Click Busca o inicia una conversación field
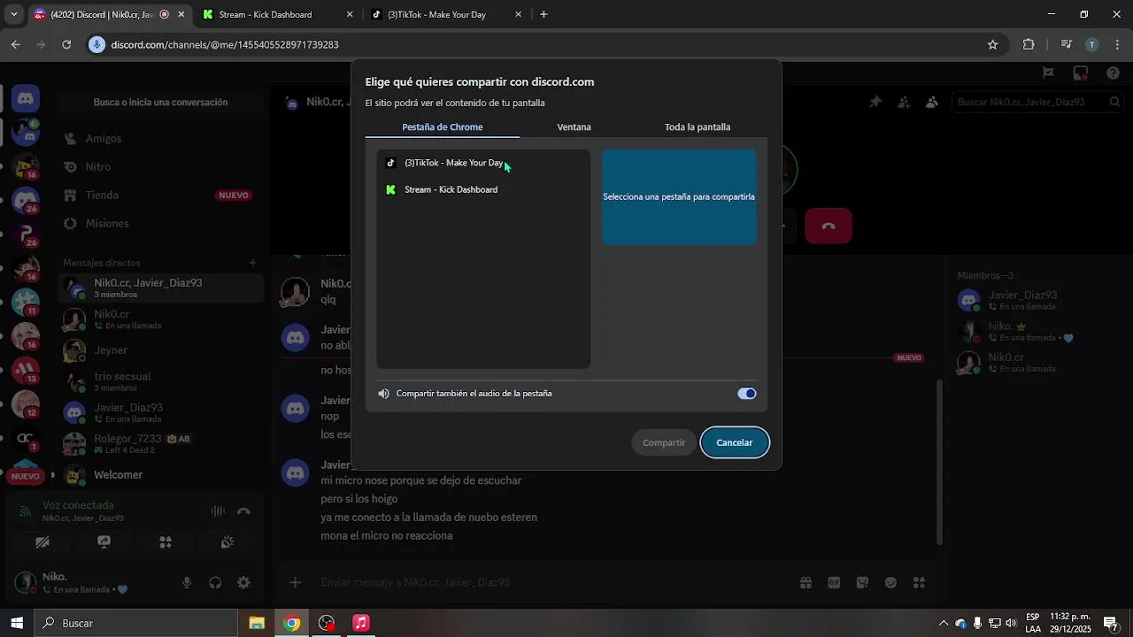The height and width of the screenshot is (637, 1133). 160,103
